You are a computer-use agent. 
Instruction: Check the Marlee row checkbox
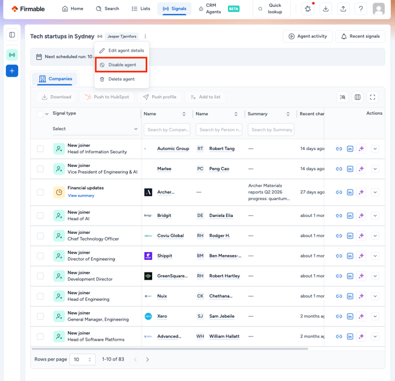[x=40, y=169]
